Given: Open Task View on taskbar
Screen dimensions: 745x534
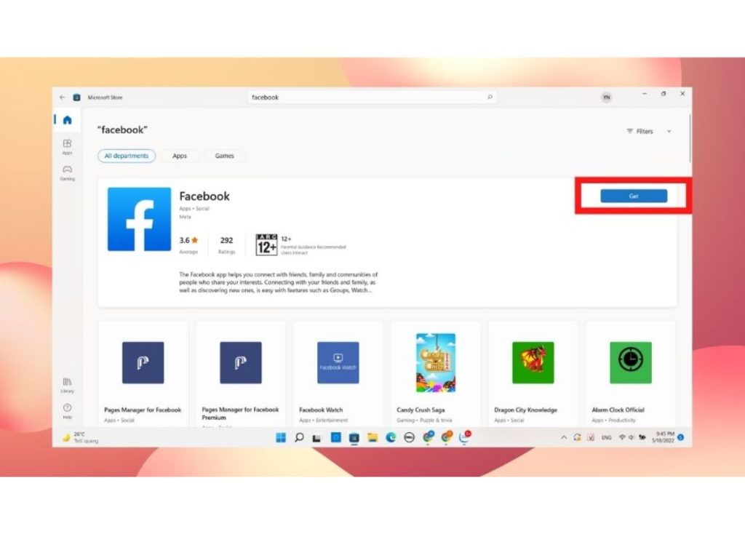Looking at the screenshot, I should click(316, 437).
